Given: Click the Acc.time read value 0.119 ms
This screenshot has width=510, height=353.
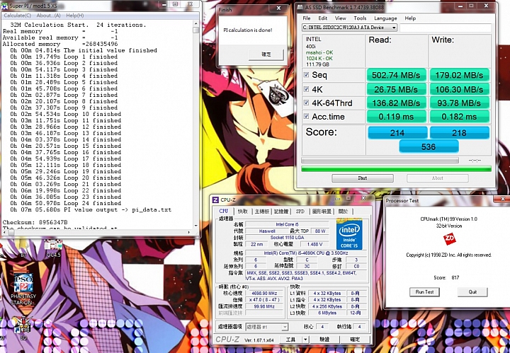Looking at the screenshot, I should (396, 117).
